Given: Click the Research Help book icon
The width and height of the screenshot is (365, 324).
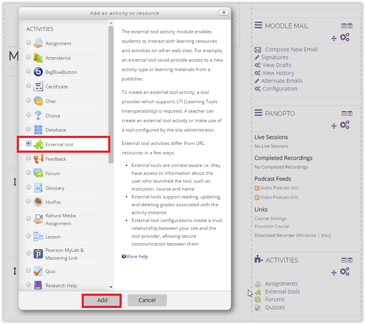Looking at the screenshot, I should pos(38,285).
